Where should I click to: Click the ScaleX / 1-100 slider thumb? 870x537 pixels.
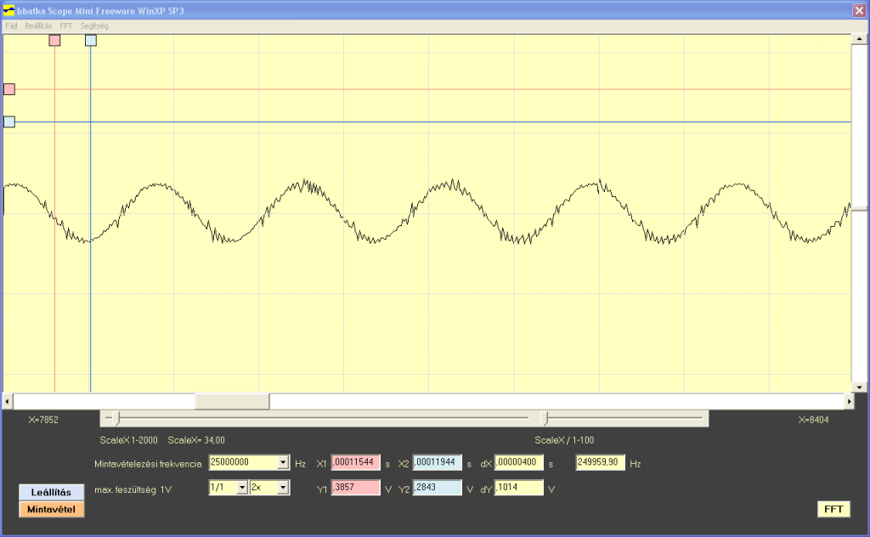(545, 418)
